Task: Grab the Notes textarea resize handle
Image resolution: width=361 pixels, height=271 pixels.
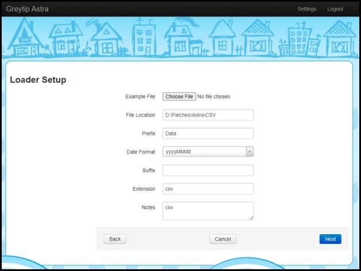Action: click(251, 218)
